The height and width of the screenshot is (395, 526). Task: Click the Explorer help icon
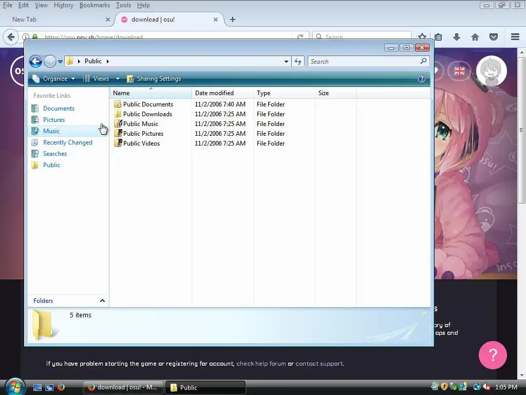point(422,79)
